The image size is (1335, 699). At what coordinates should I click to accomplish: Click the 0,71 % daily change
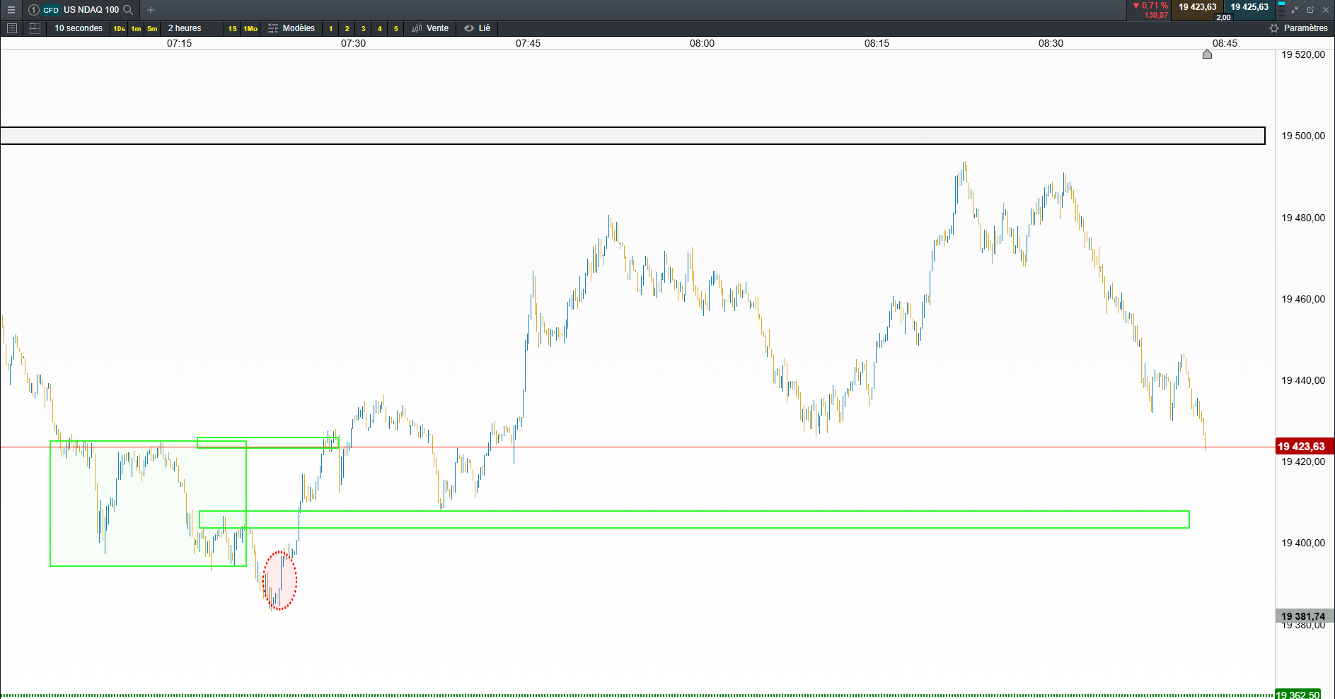click(1155, 6)
